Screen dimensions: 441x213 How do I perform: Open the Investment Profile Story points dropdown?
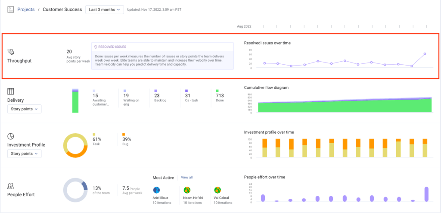pos(25,154)
